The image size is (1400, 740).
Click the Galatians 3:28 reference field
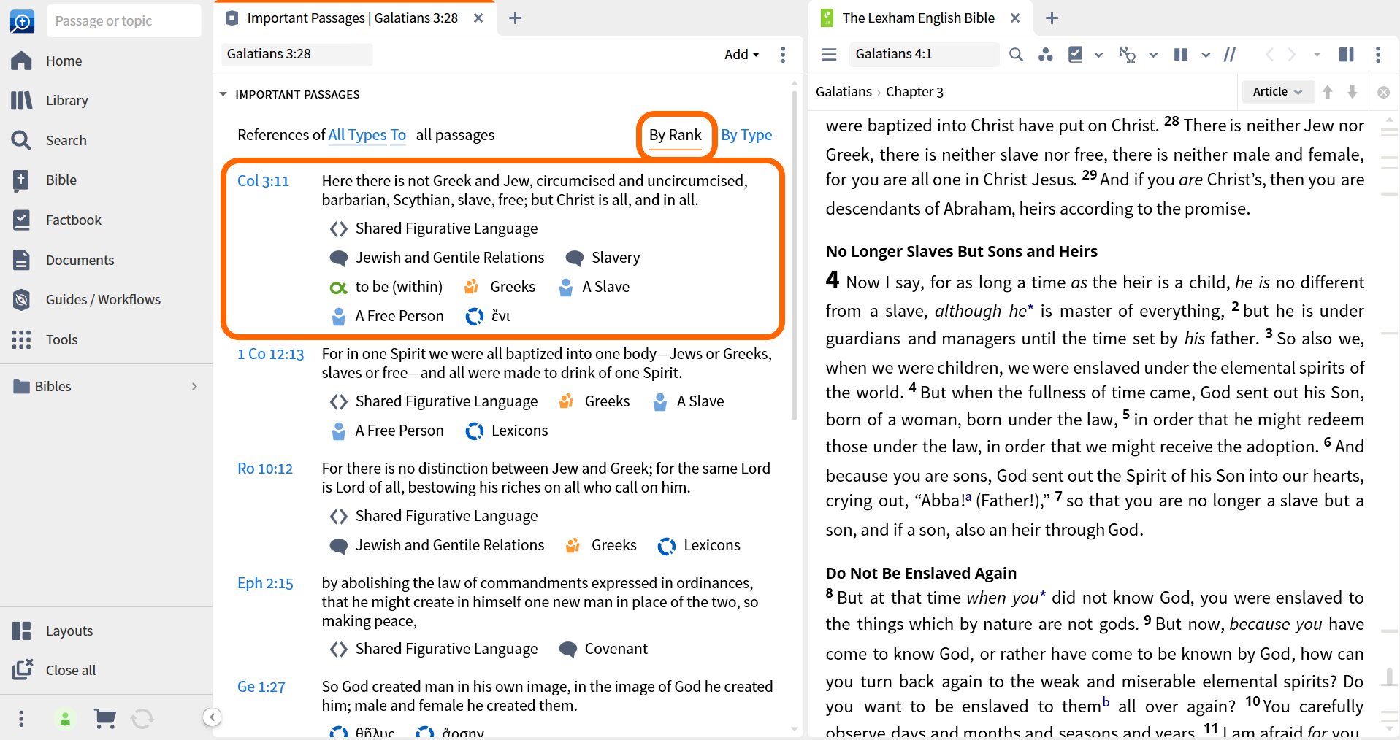(297, 54)
